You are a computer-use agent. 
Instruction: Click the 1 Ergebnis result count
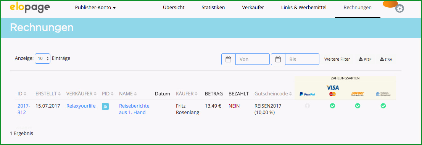point(21,134)
